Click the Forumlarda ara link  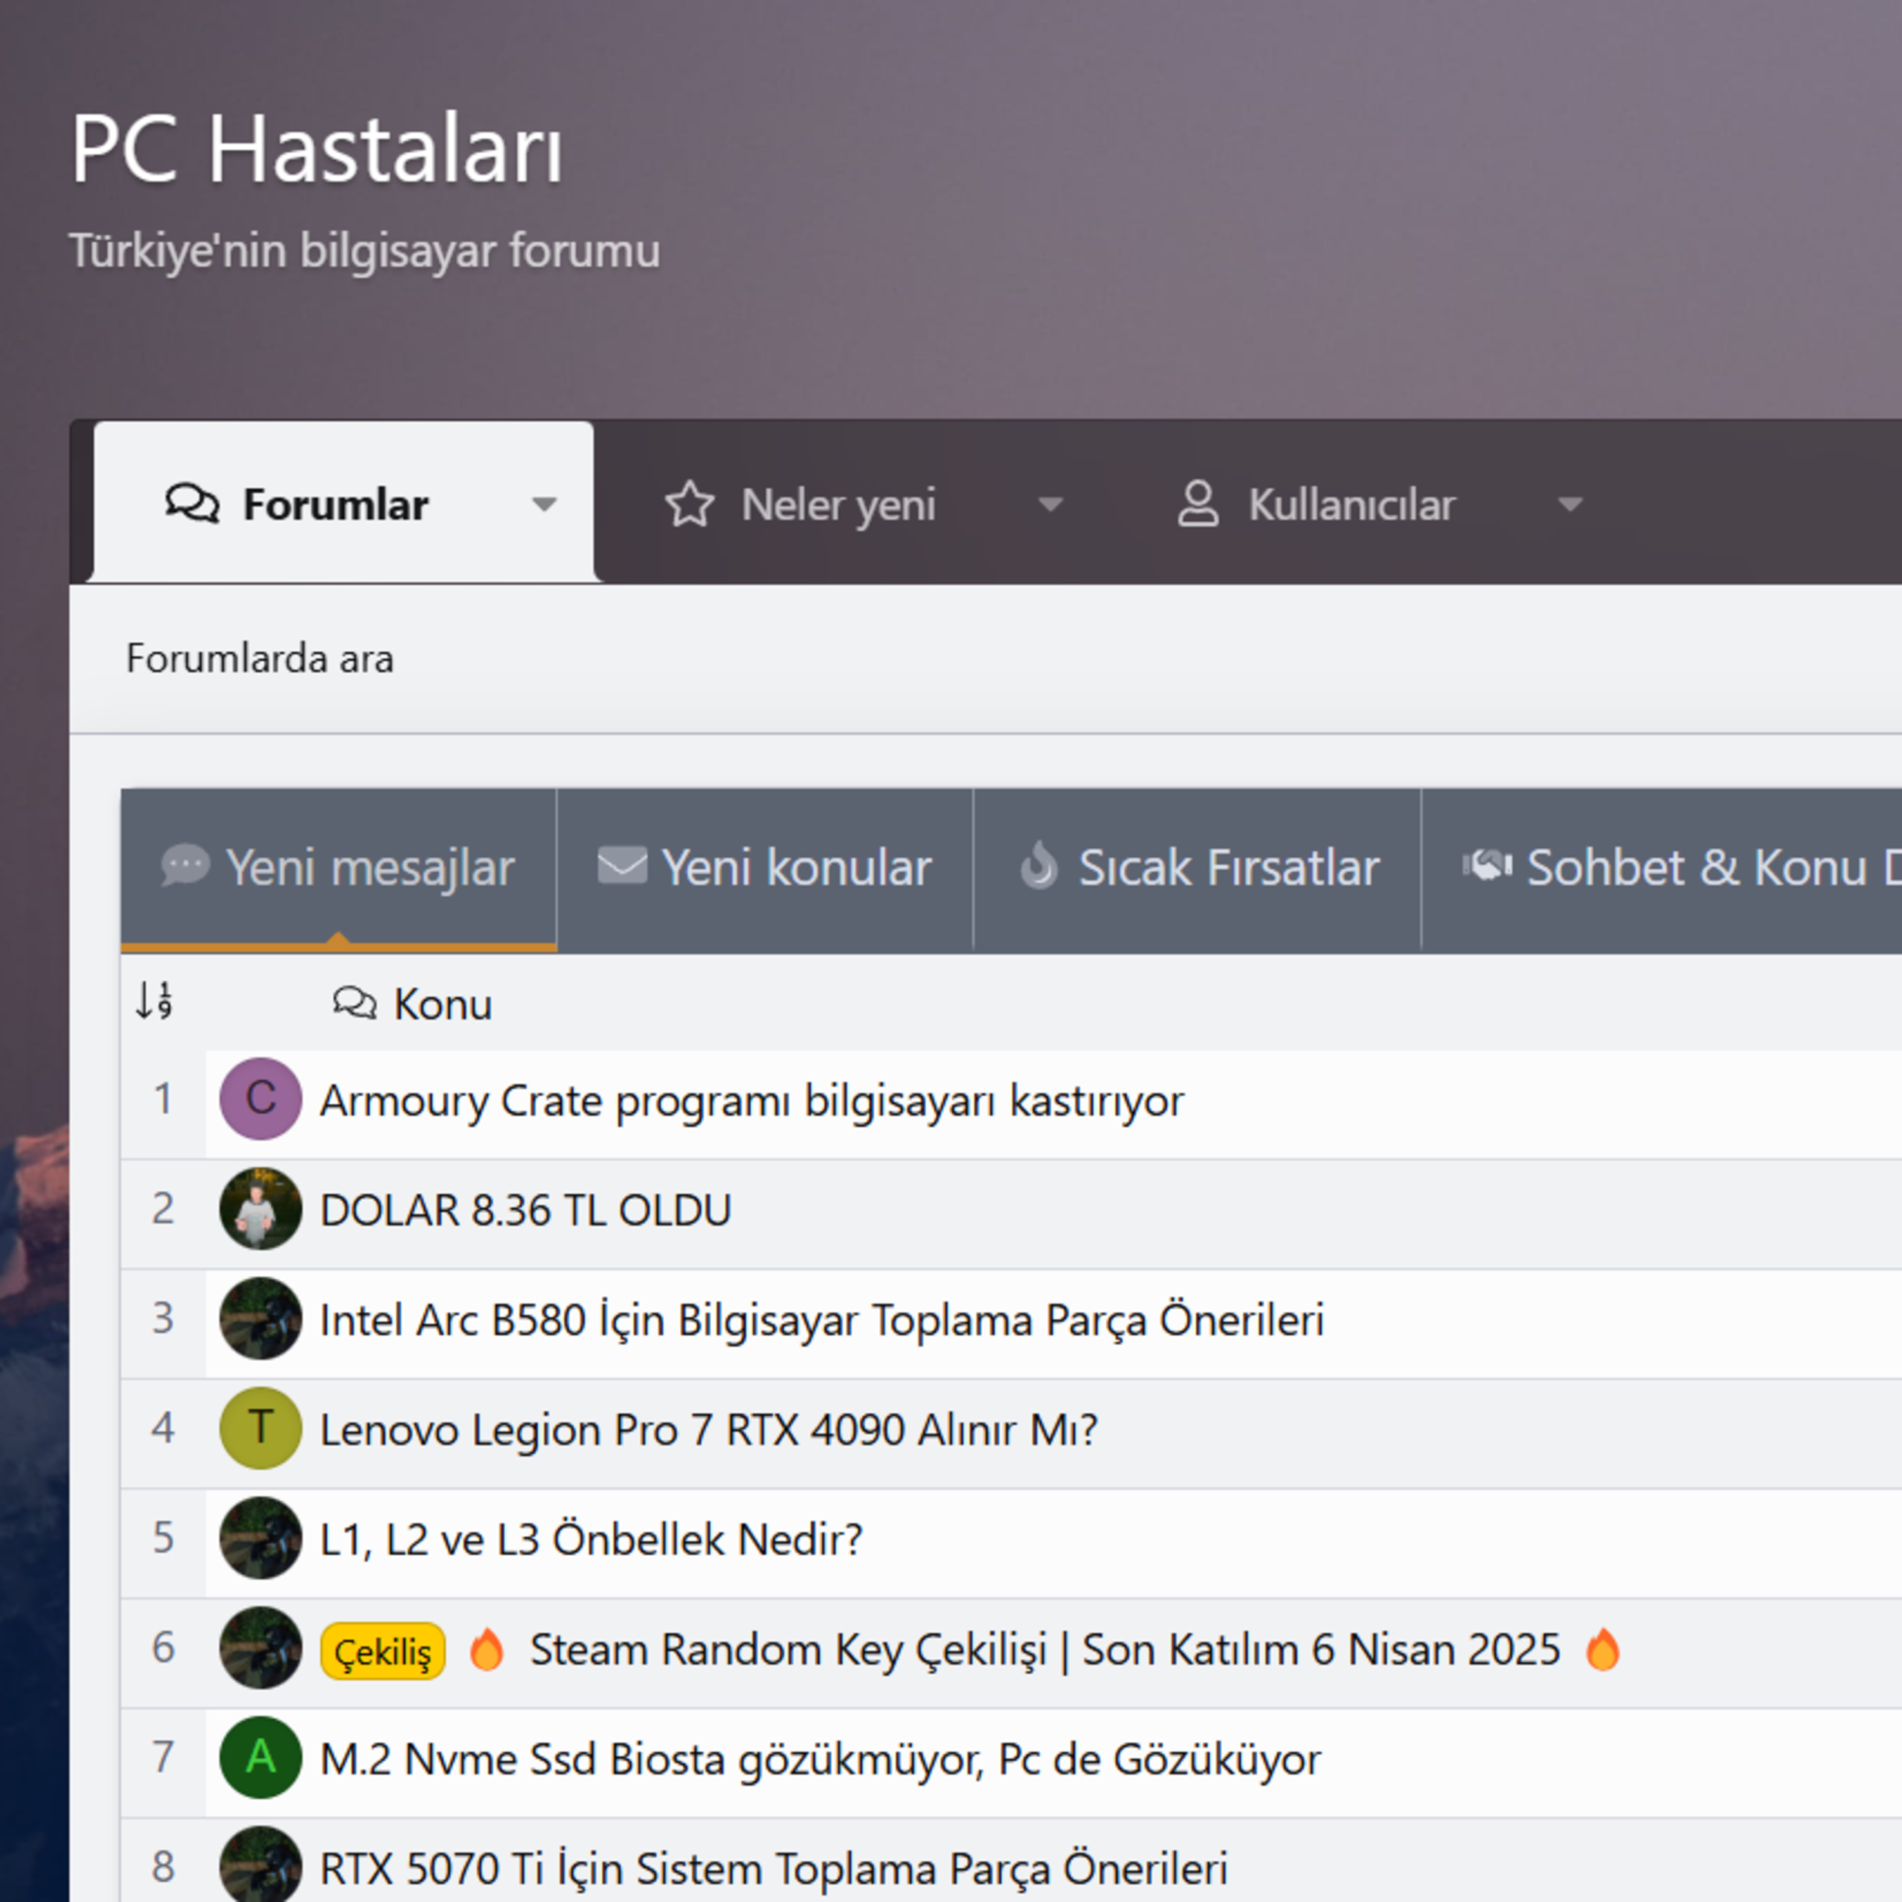pyautogui.click(x=260, y=659)
